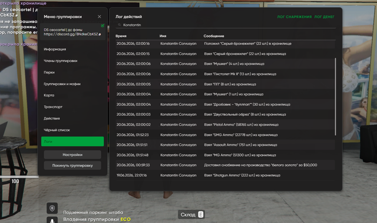Close the Меню группировки panel

click(100, 16)
